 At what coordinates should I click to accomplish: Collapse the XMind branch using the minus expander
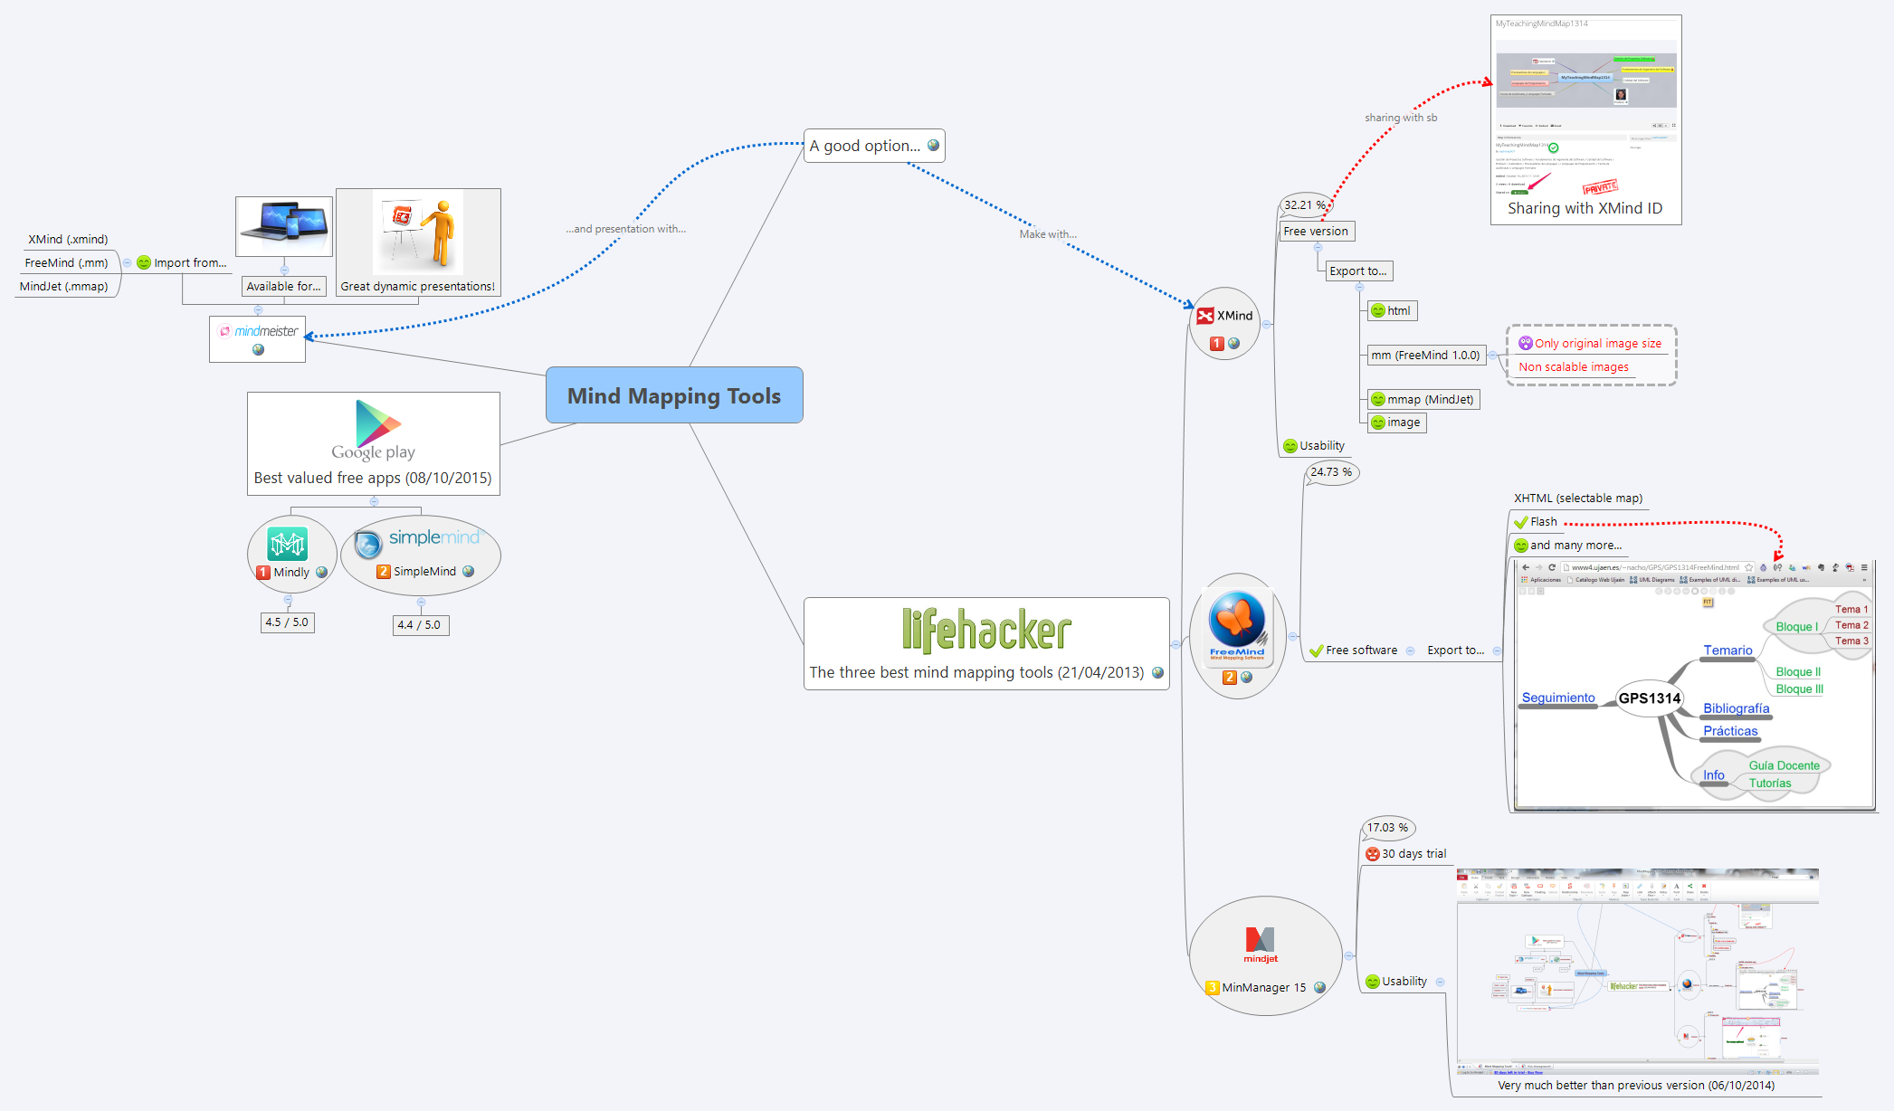pos(1267,324)
